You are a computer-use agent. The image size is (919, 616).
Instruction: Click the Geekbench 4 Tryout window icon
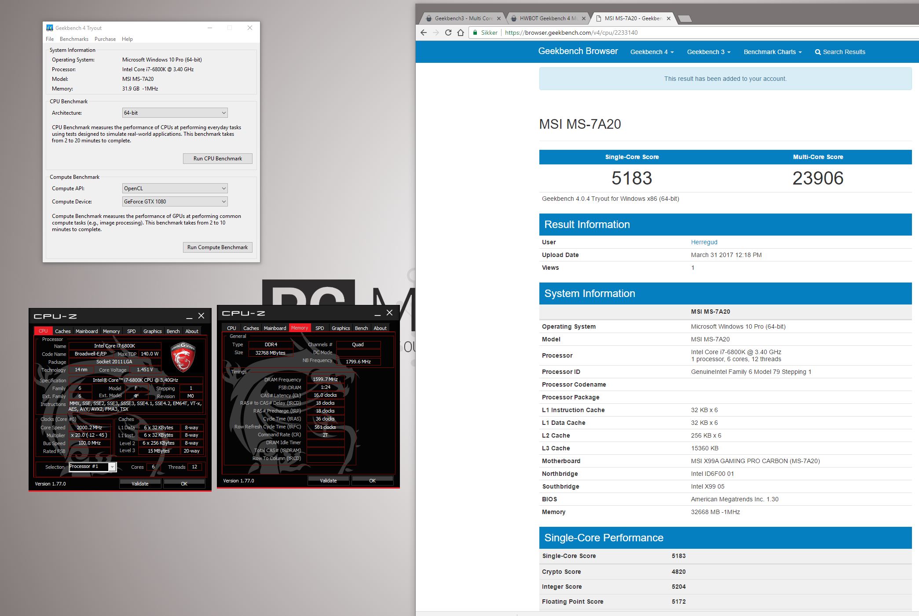(x=50, y=28)
